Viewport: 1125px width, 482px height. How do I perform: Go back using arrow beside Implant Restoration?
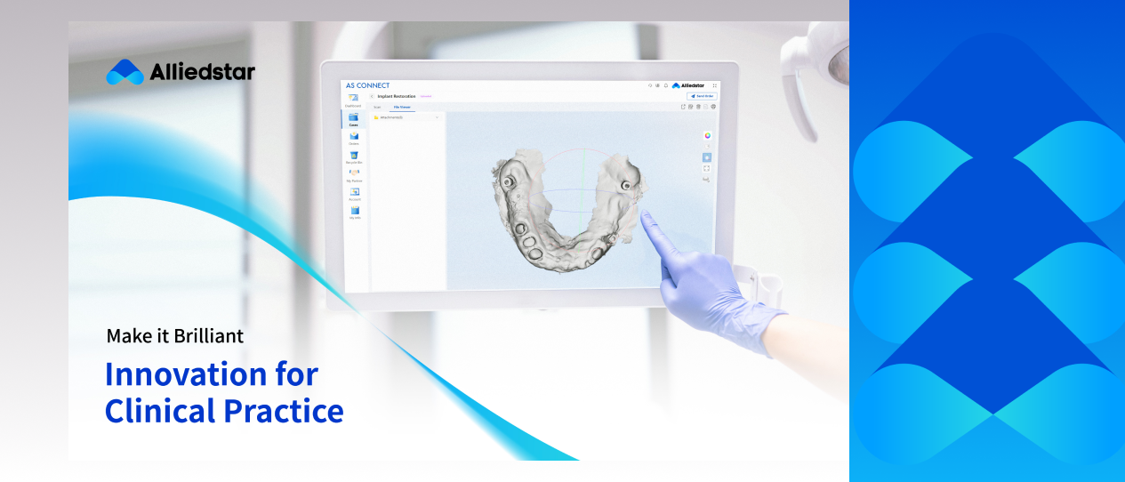[372, 96]
